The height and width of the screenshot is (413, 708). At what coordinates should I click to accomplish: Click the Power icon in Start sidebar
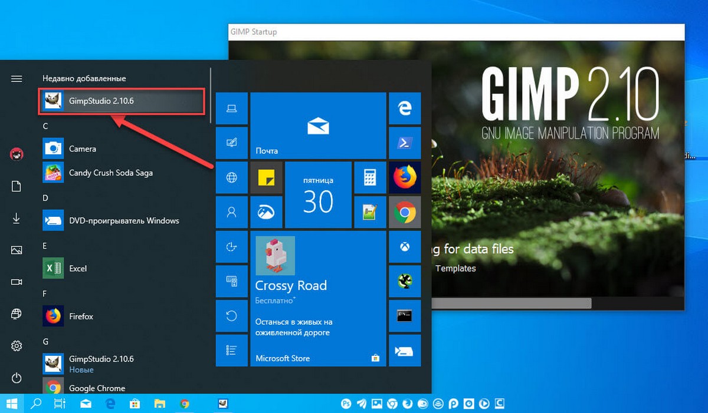coord(17,378)
